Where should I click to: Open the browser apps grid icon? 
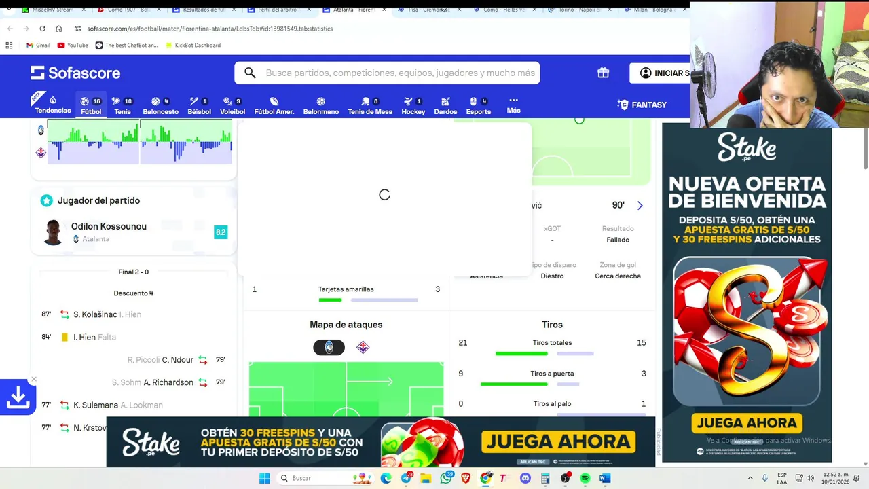point(9,45)
